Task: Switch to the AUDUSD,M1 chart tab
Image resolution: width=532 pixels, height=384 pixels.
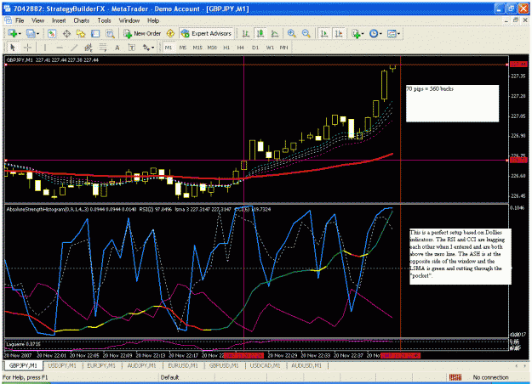Action: 306,365
